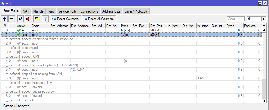This screenshot has width=269, height=110.
Task: Sort by Chain column header
Action: point(40,26)
